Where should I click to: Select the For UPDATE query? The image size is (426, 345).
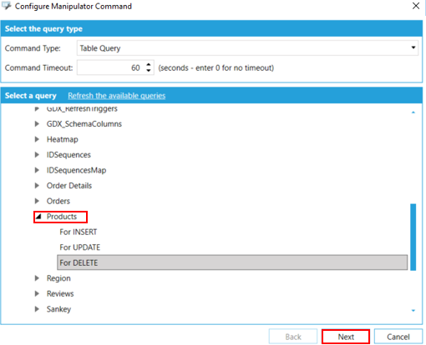[x=80, y=247]
